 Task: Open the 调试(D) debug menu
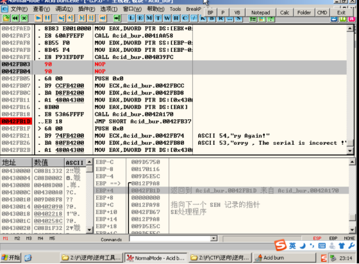coord(64,9)
